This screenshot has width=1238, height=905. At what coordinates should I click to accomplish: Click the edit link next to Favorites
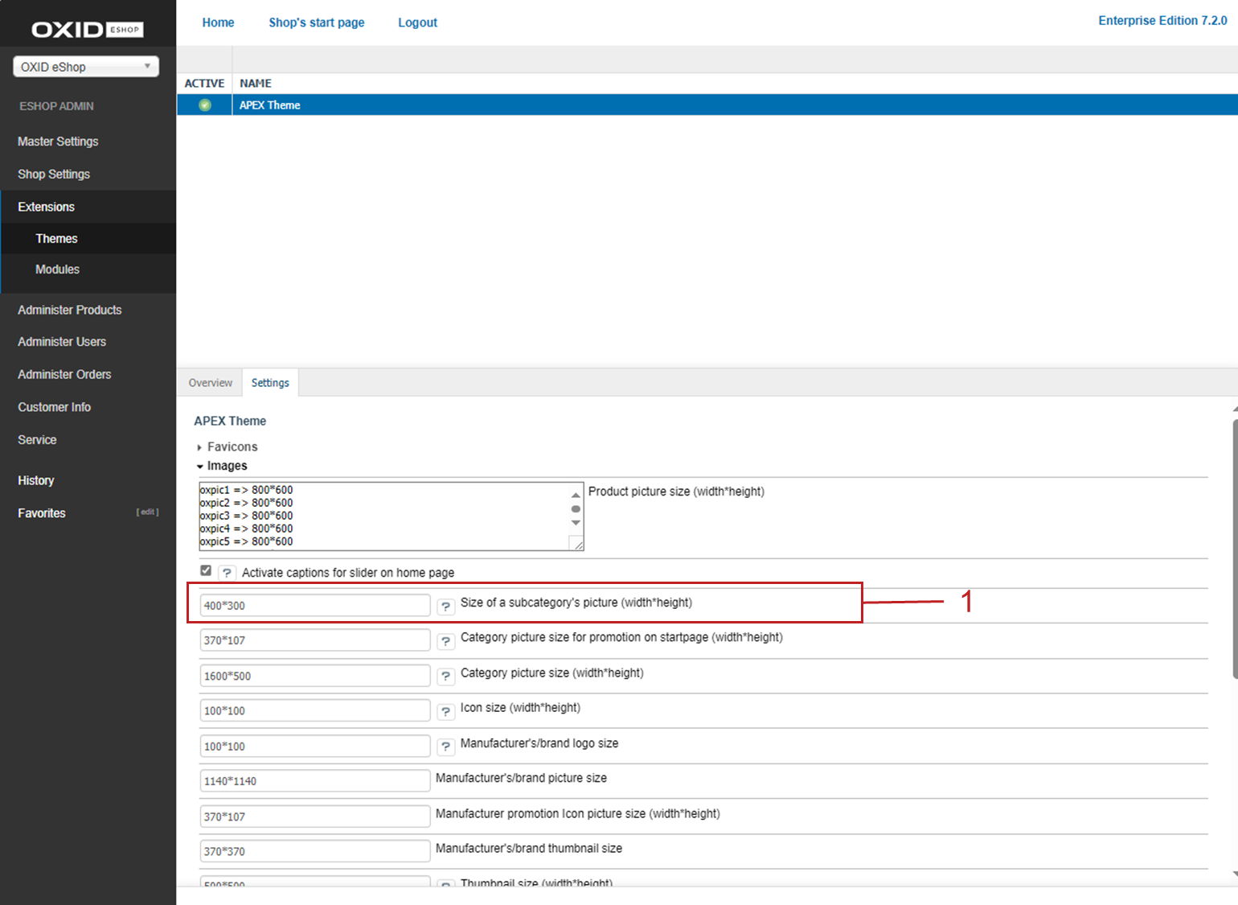tap(147, 512)
